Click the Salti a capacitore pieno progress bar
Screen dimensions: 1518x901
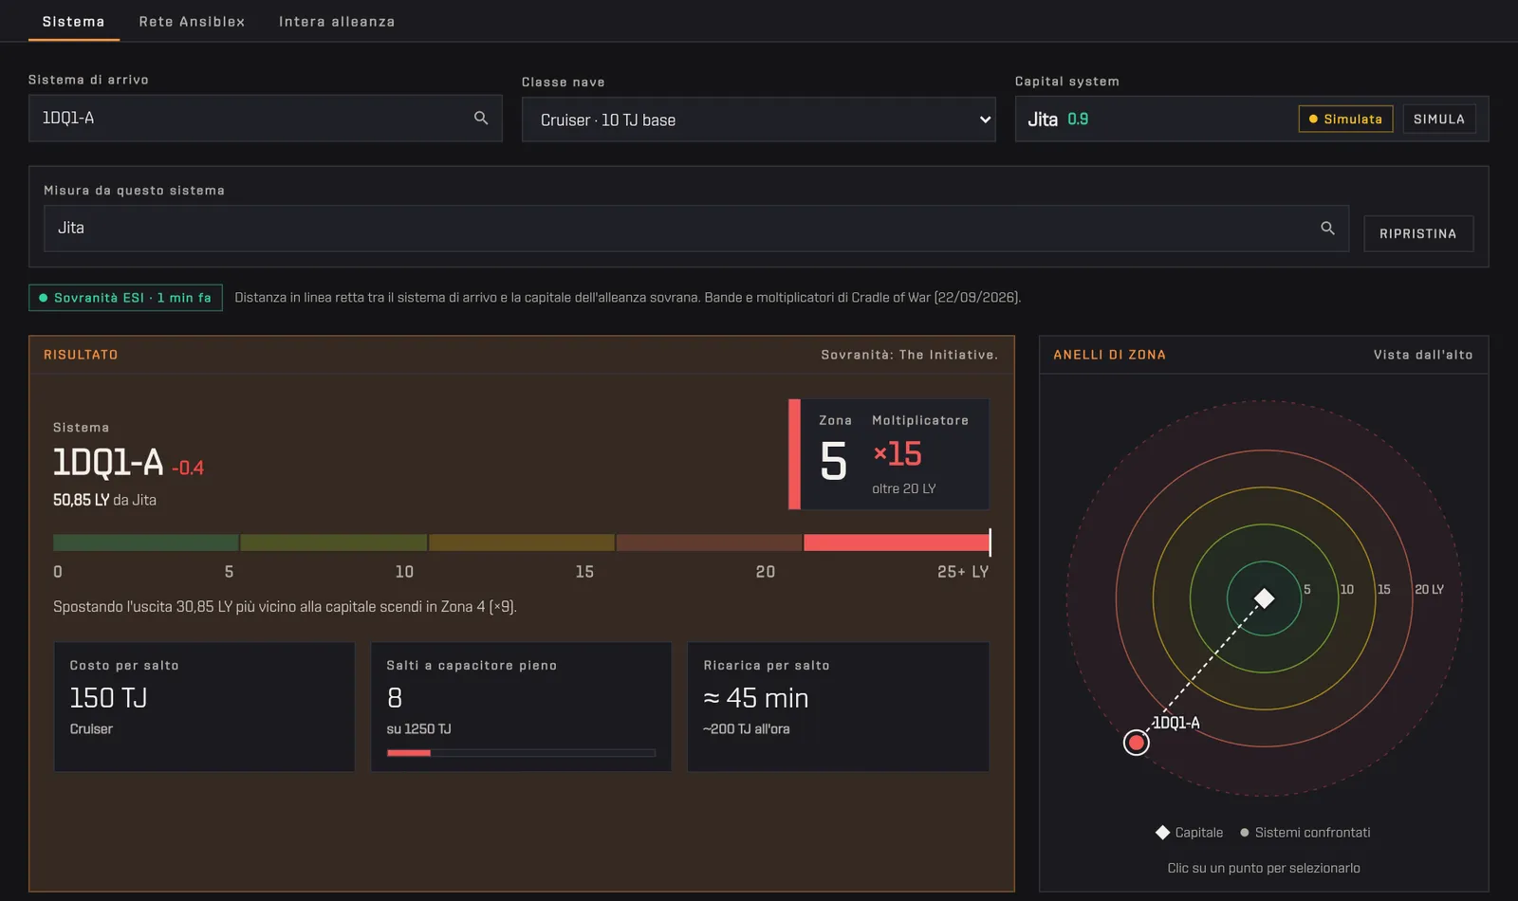pyautogui.click(x=521, y=753)
